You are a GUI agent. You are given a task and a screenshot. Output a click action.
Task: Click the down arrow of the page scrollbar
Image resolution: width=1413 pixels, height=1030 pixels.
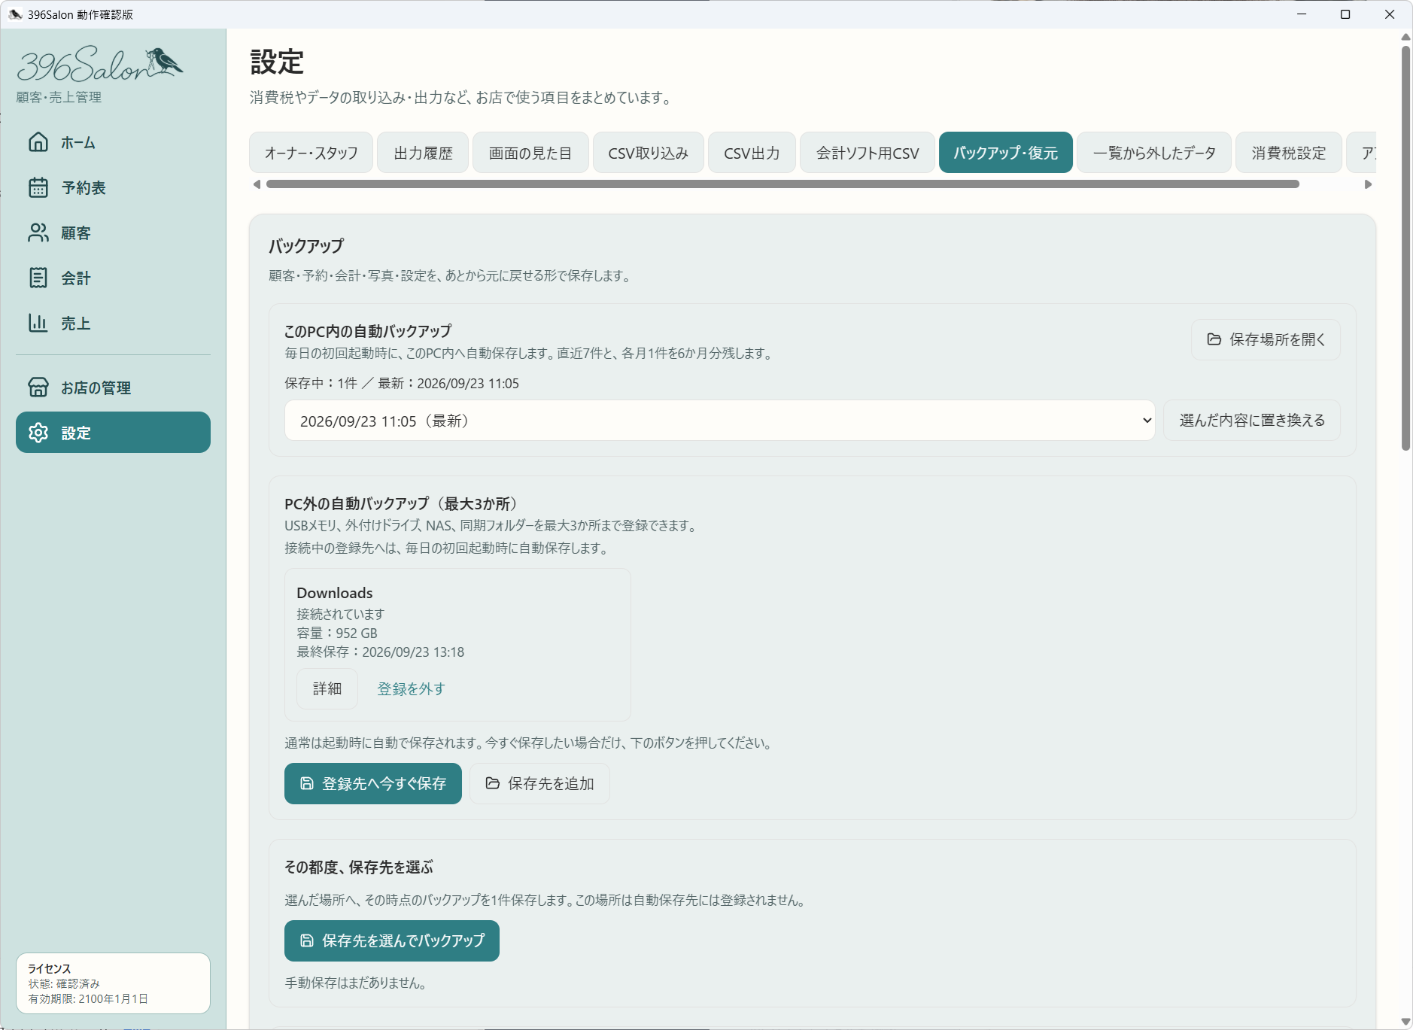(x=1405, y=1021)
